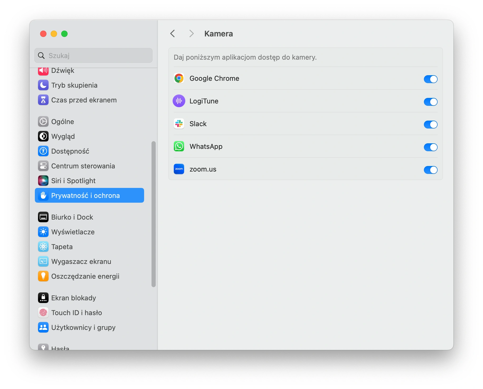Image resolution: width=483 pixels, height=389 pixels.
Task: Select Wygaszacz ekranu sidebar item
Action: (89, 262)
